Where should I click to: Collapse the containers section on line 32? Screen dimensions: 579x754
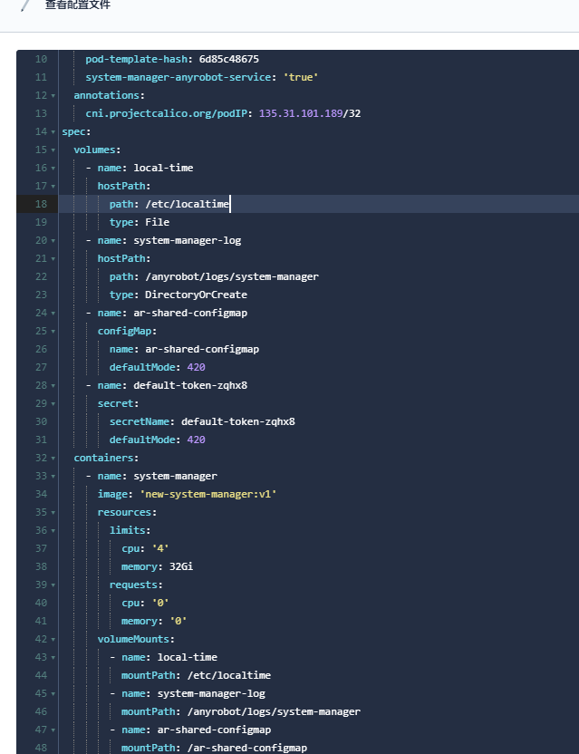click(53, 458)
